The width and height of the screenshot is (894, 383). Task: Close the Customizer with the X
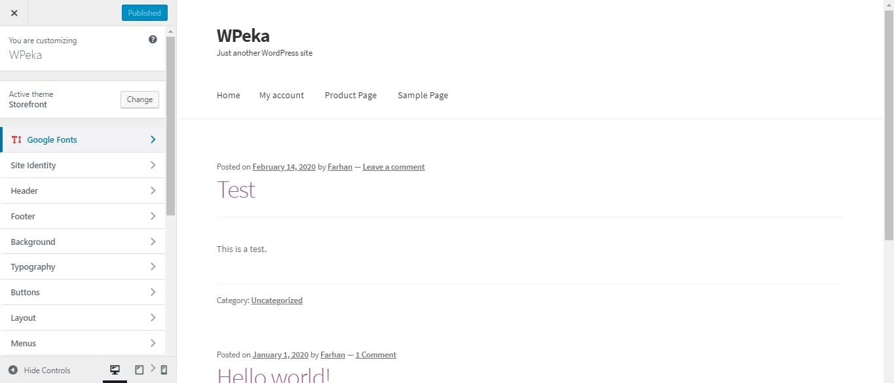(14, 12)
